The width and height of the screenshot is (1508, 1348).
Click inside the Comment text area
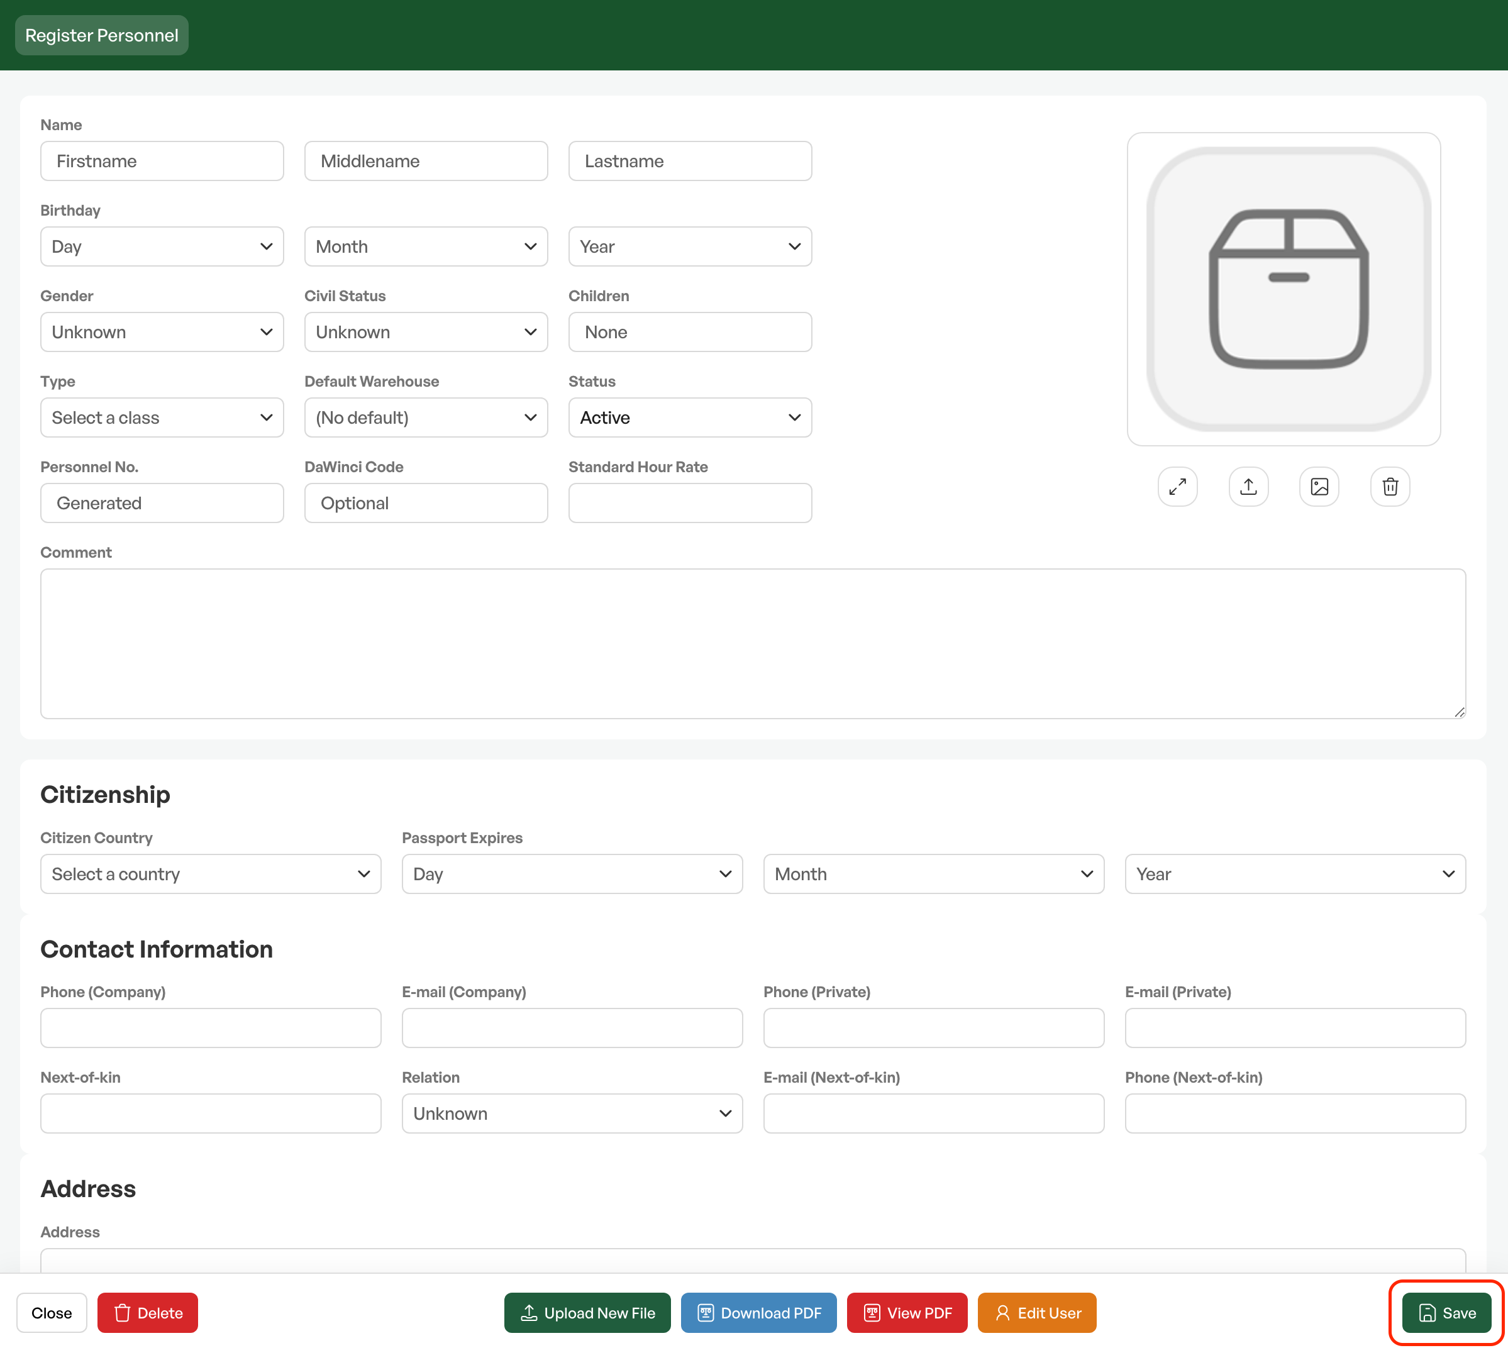[x=753, y=644]
